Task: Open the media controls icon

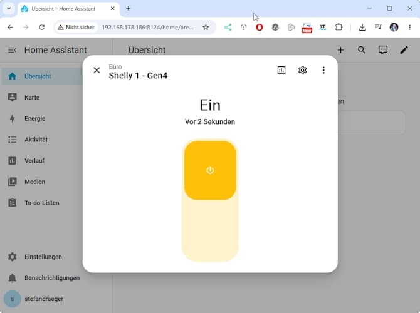Action: [x=378, y=28]
